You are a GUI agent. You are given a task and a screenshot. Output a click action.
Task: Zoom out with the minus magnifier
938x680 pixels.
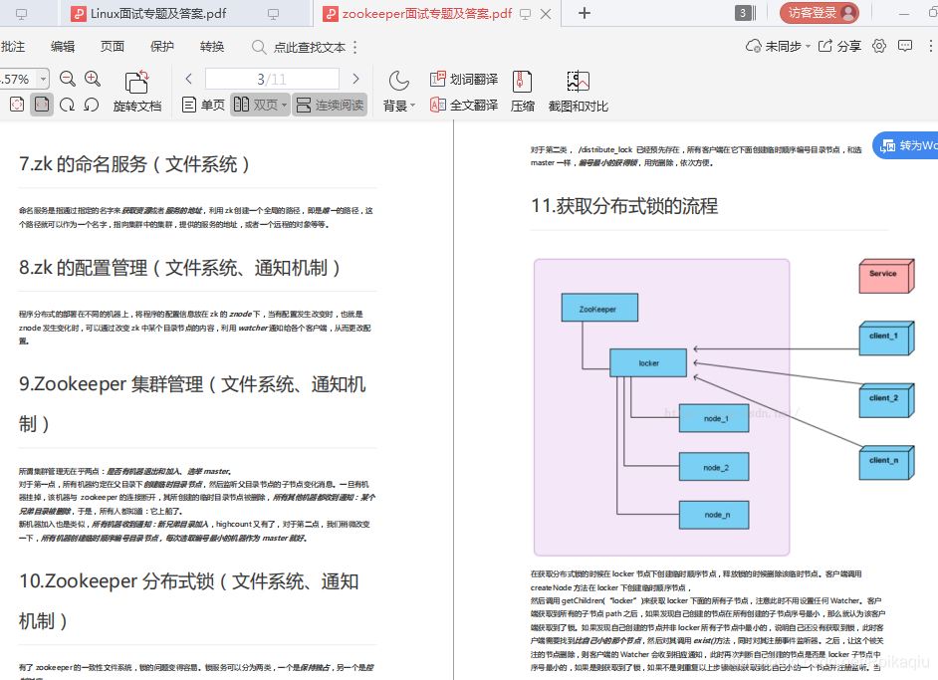[x=68, y=79]
